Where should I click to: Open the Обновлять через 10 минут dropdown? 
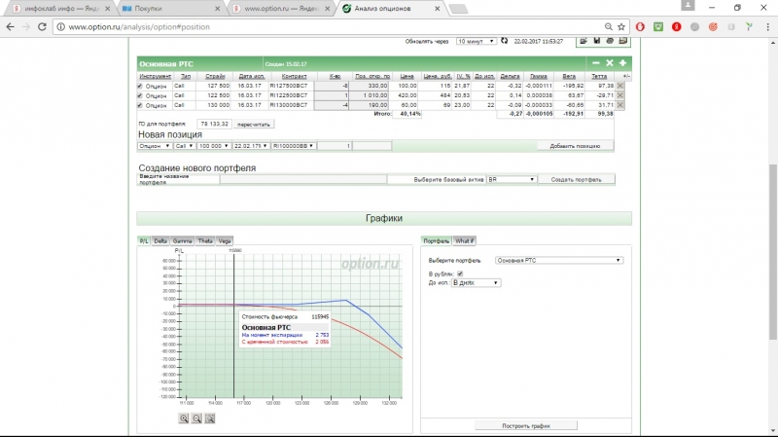click(476, 41)
